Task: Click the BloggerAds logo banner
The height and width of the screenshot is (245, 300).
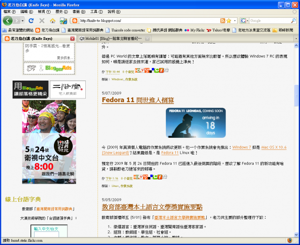Action: pyautogui.click(x=49, y=68)
